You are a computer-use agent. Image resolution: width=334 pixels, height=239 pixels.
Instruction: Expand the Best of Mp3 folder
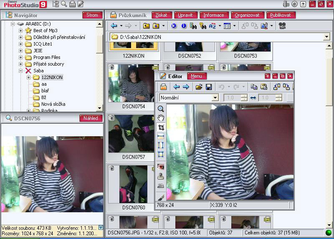tap(20, 31)
